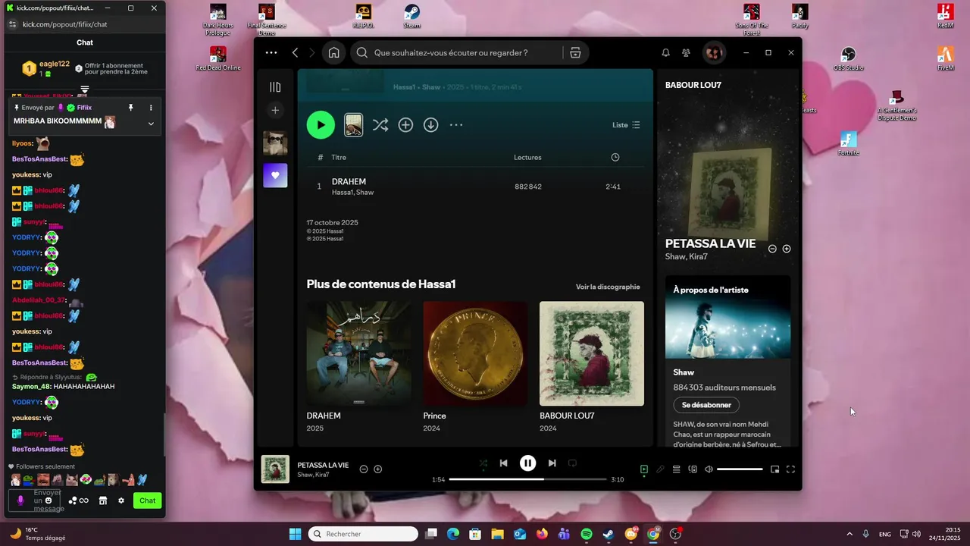Click the minus icon beside now-playing title
Image resolution: width=970 pixels, height=546 pixels.
[363, 469]
